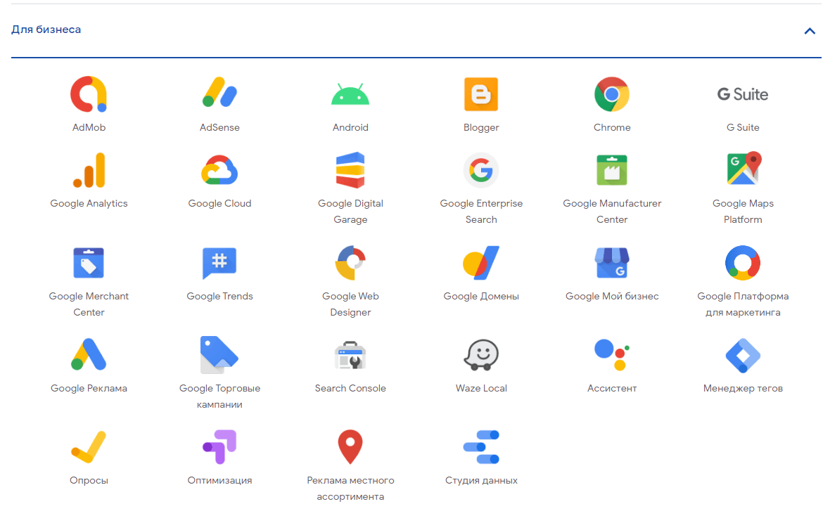Open the Google Торговые кампании tag icon
Screen dimensions: 823x530
tap(219, 355)
